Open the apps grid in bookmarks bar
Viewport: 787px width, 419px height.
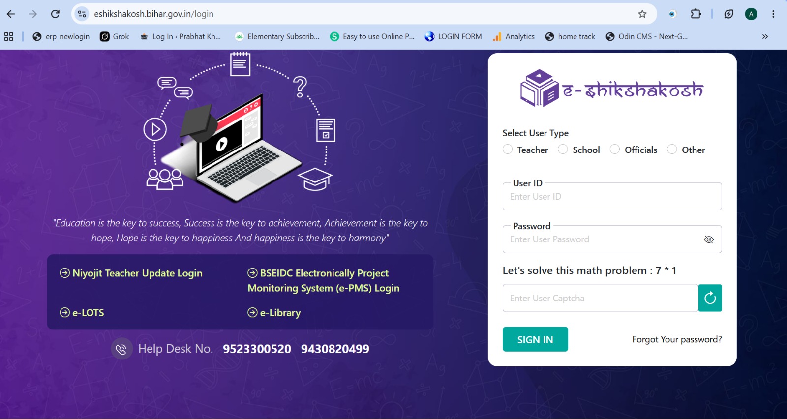pos(8,36)
